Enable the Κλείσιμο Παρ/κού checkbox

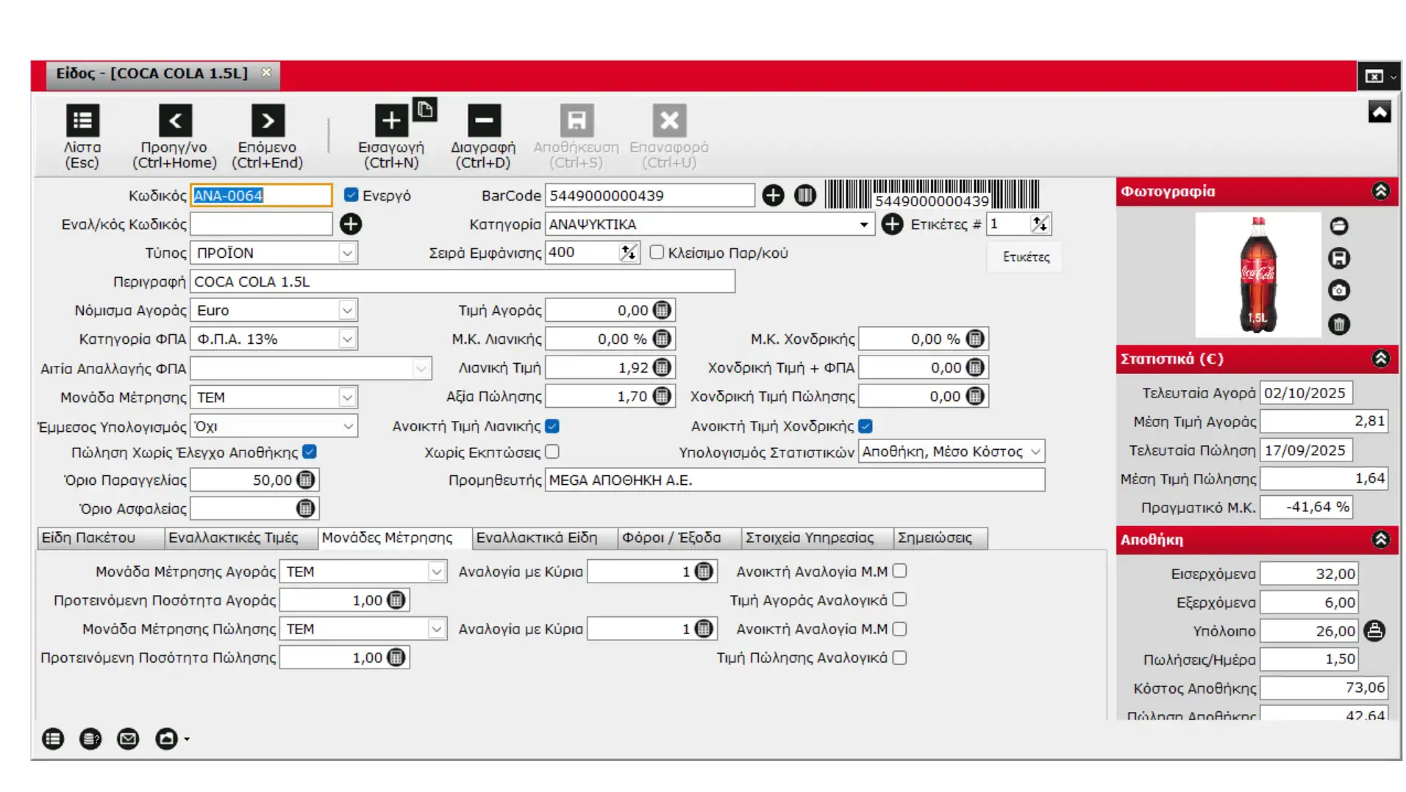click(657, 253)
